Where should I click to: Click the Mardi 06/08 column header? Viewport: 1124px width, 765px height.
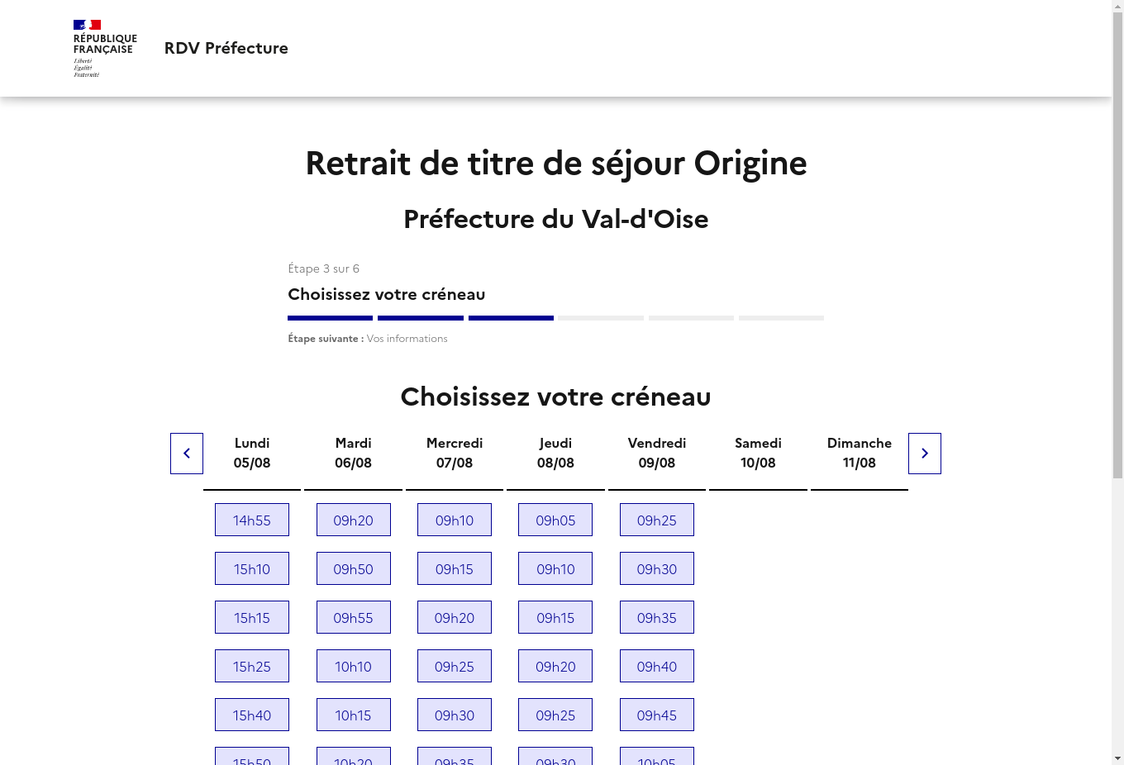tap(354, 453)
